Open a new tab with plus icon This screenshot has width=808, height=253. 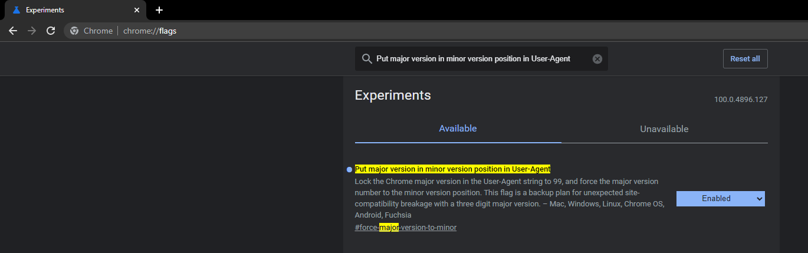click(159, 10)
